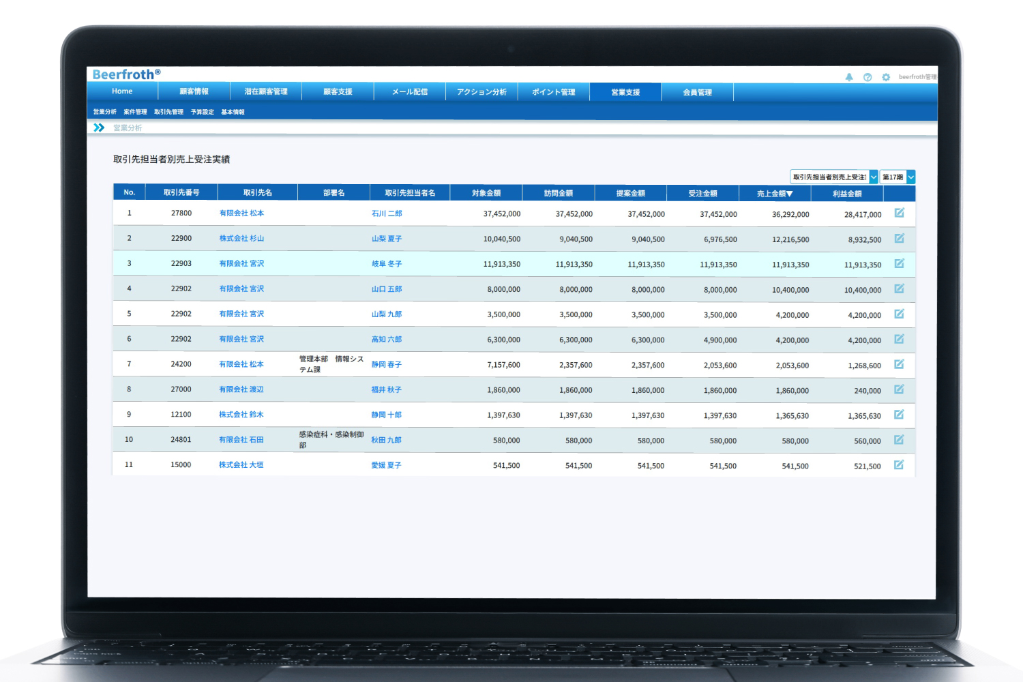Click the 利益金額 column header
Image resolution: width=1023 pixels, height=682 pixels.
[847, 194]
